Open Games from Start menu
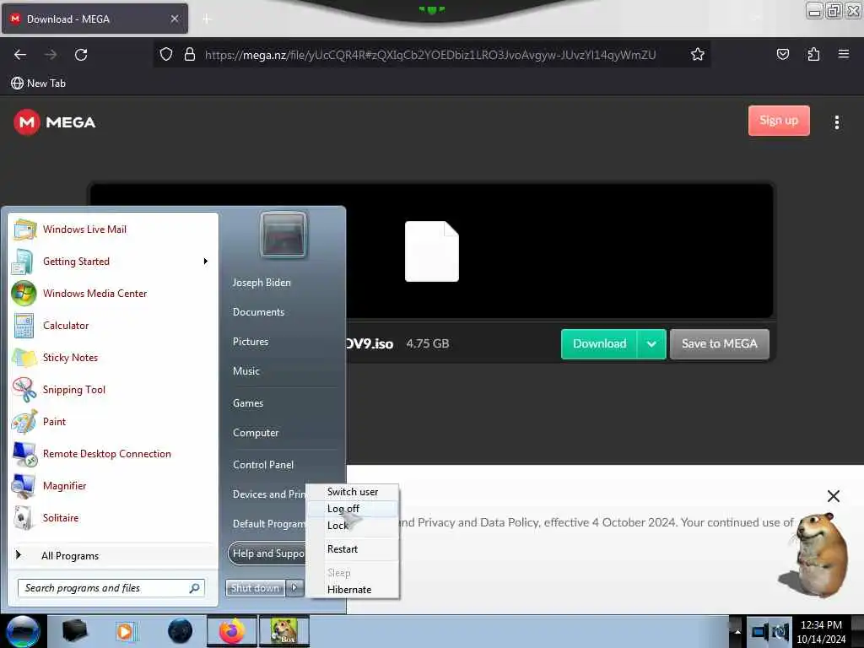 point(248,402)
